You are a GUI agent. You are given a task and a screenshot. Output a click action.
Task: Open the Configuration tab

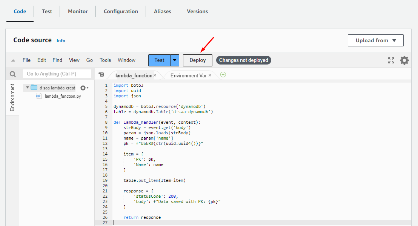(121, 11)
